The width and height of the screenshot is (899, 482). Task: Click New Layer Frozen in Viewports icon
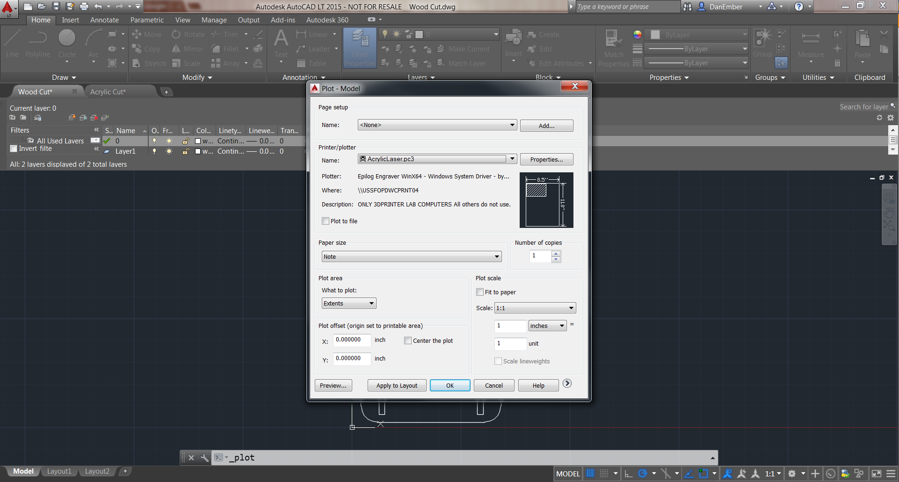[83, 118]
